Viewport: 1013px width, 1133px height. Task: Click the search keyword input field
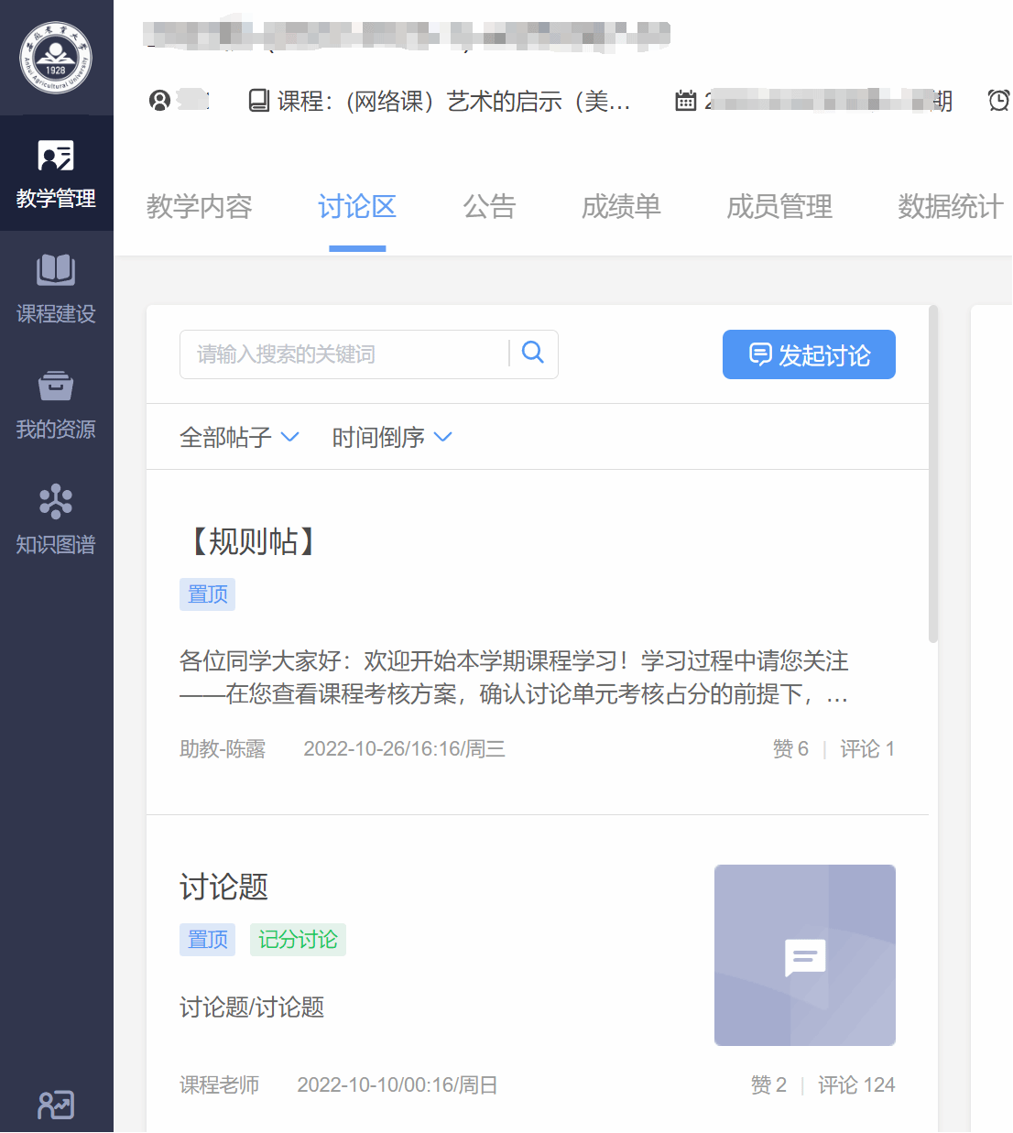[343, 354]
